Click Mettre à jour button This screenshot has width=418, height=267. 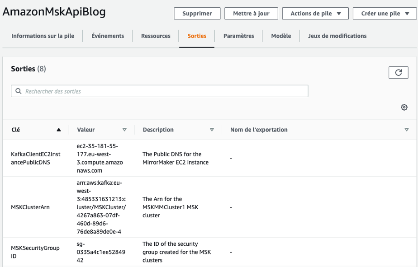(x=251, y=13)
